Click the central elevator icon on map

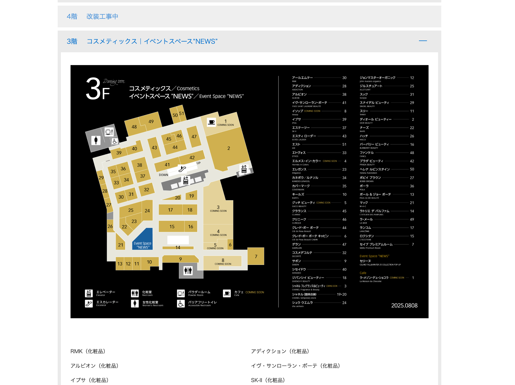click(186, 180)
